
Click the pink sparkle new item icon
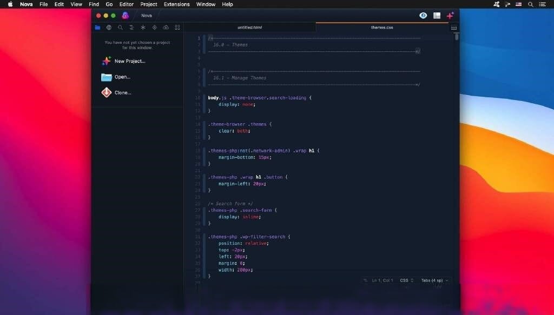pos(450,16)
